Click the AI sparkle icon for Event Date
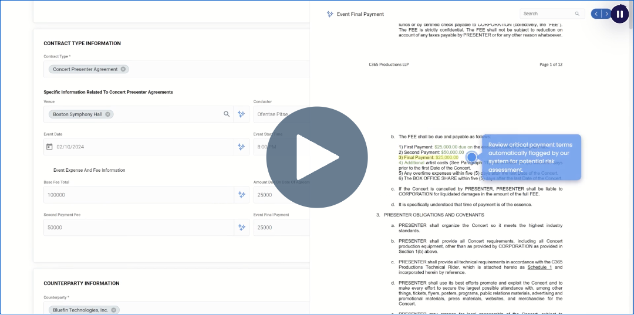Image resolution: width=634 pixels, height=315 pixels. [241, 147]
